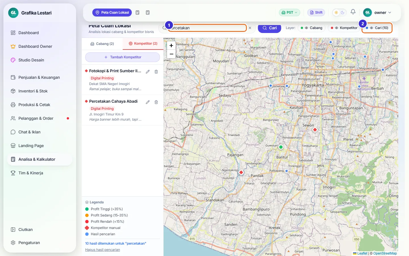The height and width of the screenshot is (256, 409).
Task: Open Dashboard in the sidebar
Action: coord(40,33)
